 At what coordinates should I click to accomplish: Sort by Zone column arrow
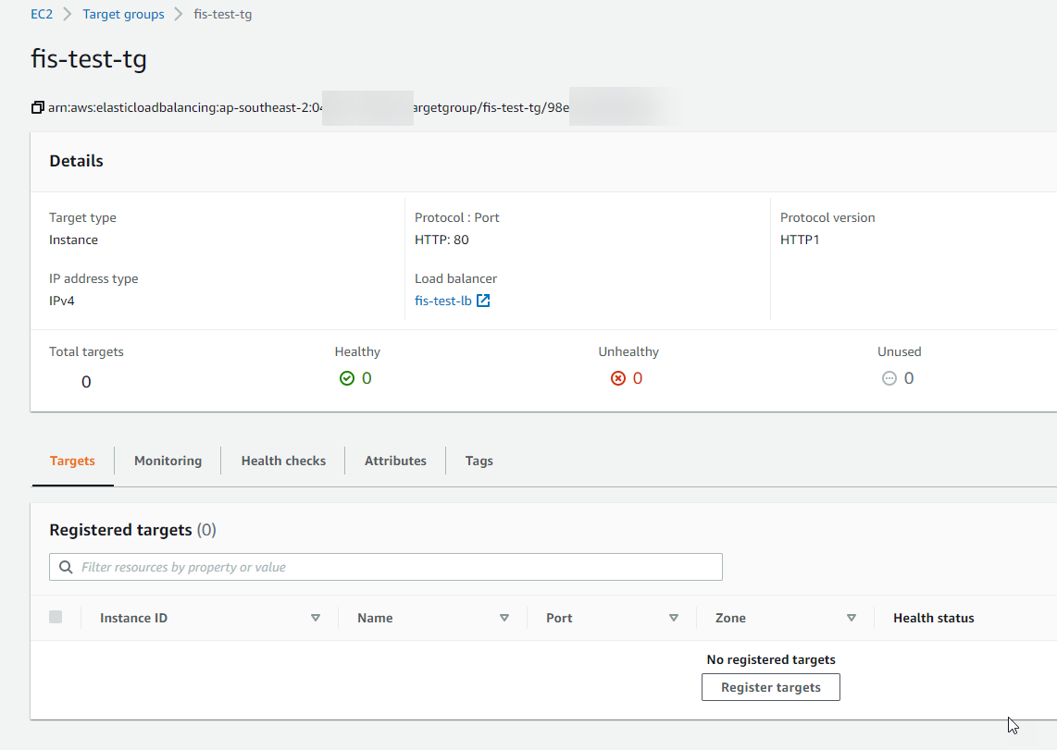point(852,618)
